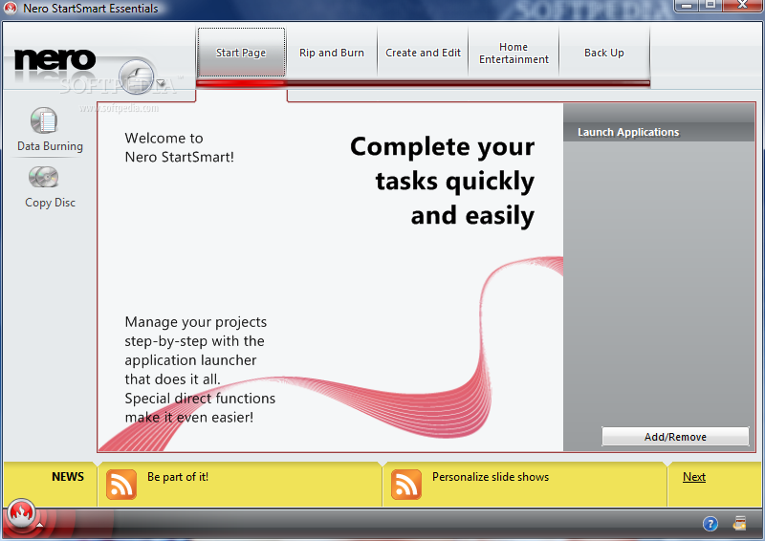Read the 'Be part of it!' news item

[x=178, y=477]
